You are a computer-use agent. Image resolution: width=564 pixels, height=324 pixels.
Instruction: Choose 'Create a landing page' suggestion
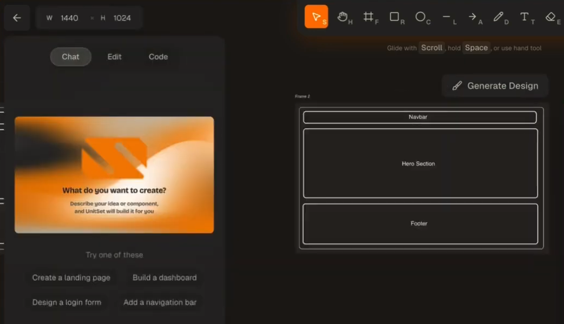click(71, 277)
